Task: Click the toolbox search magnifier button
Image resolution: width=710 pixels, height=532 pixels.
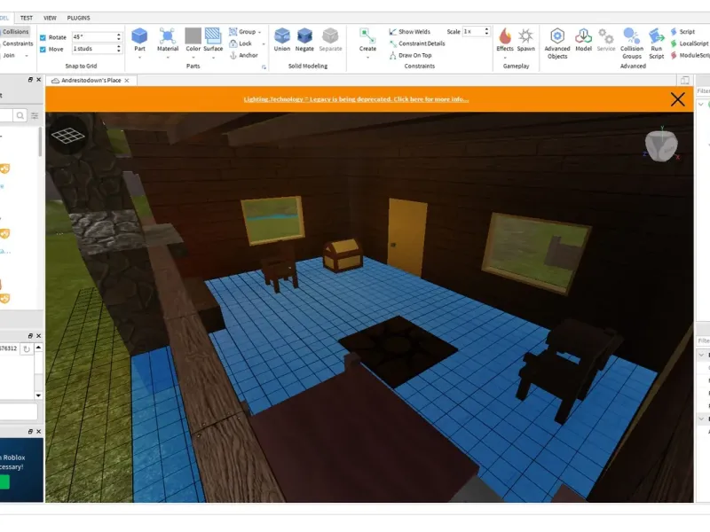Action: point(20,116)
